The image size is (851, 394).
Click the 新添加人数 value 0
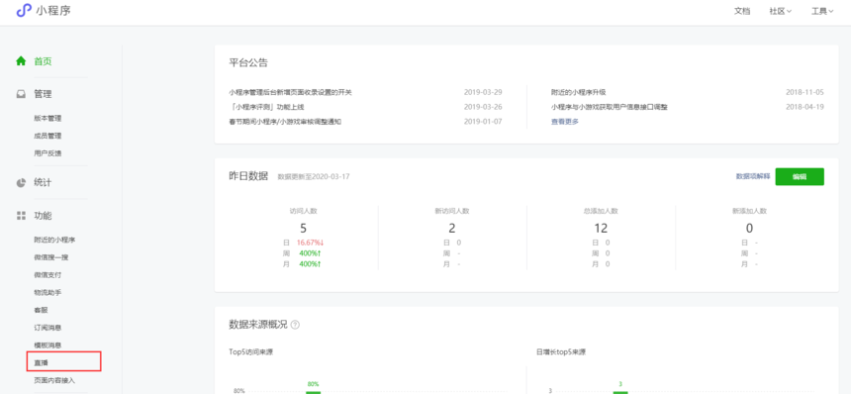(749, 228)
